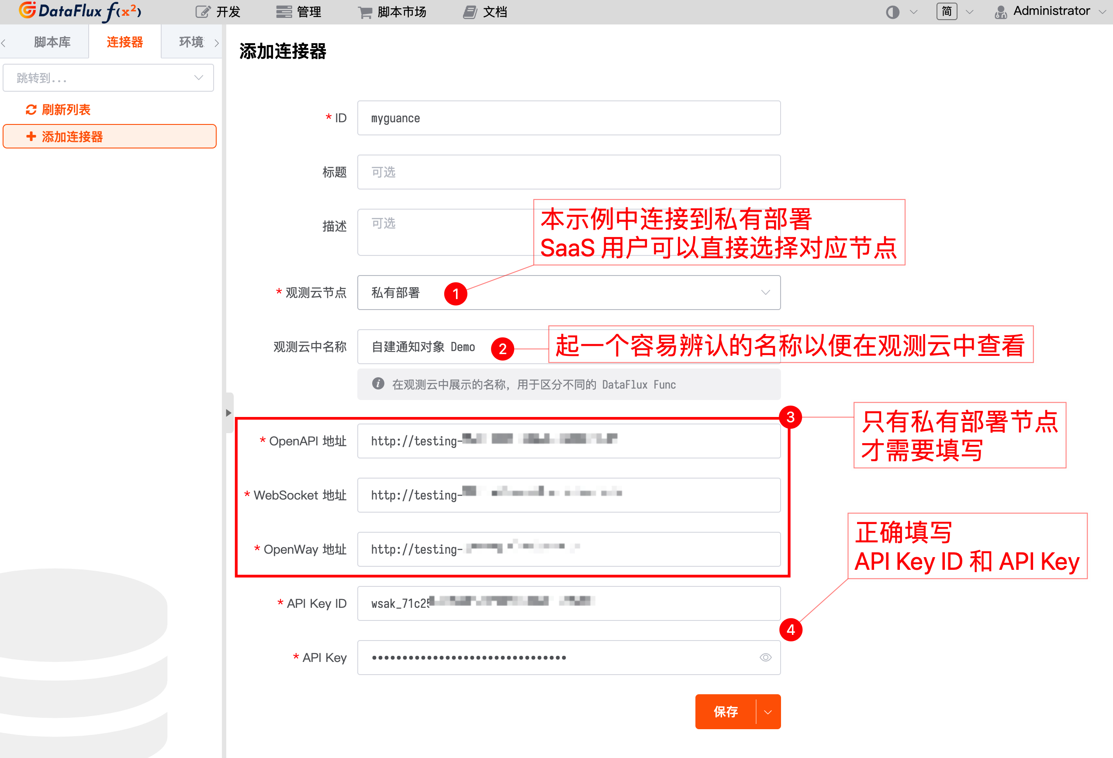
Task: Click the 标题 input field
Action: [569, 172]
